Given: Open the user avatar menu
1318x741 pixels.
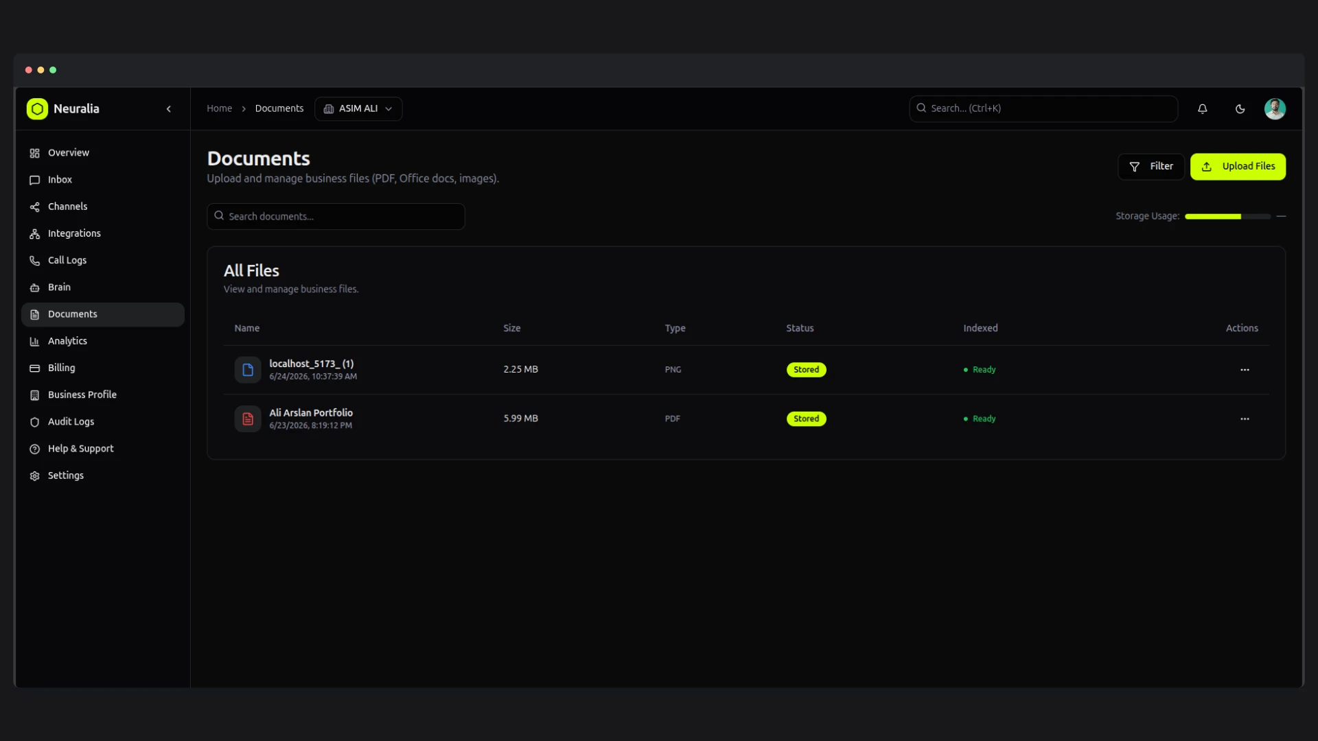Looking at the screenshot, I should 1275,109.
